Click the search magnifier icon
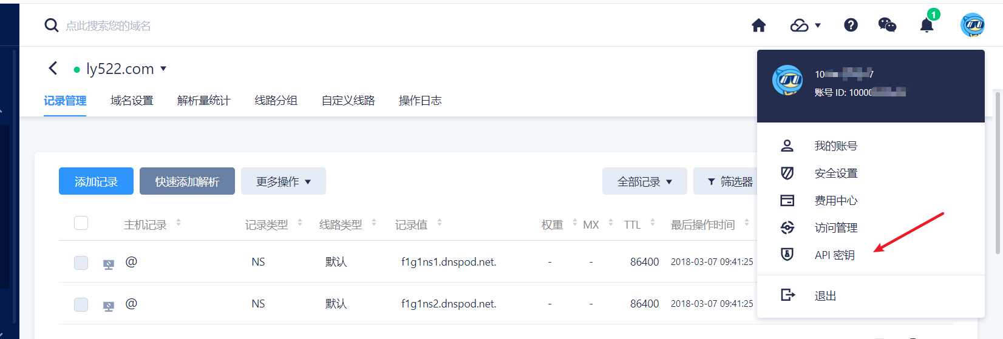This screenshot has width=1003, height=339. pyautogui.click(x=52, y=25)
